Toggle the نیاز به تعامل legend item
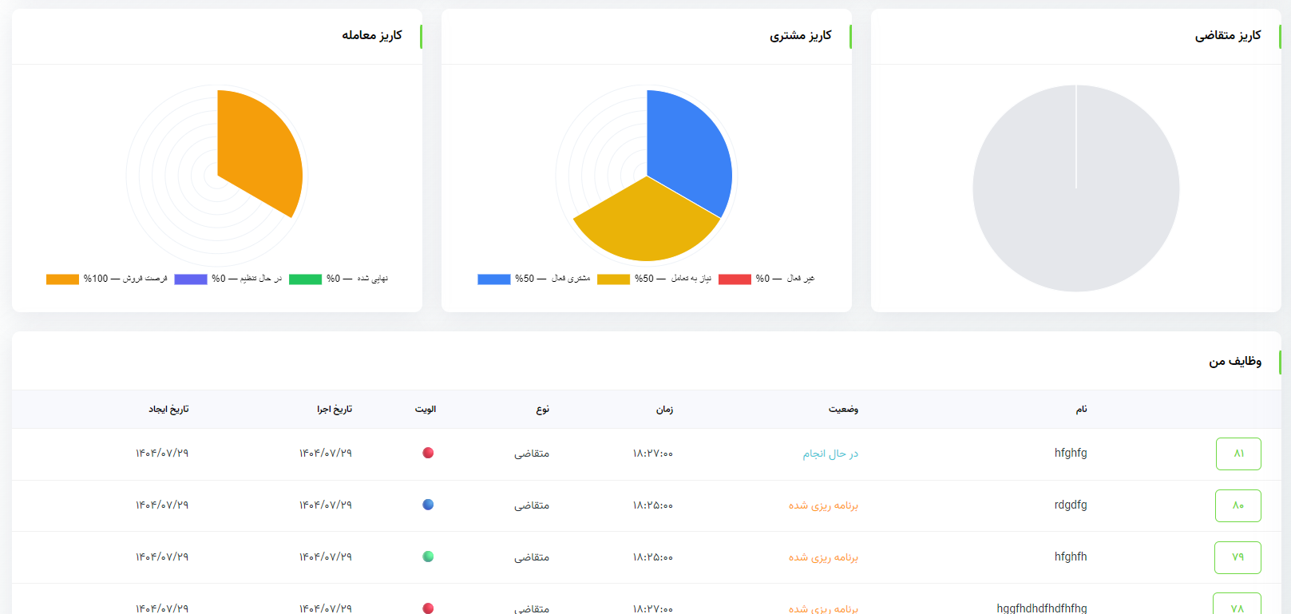The image size is (1291, 614). point(654,279)
